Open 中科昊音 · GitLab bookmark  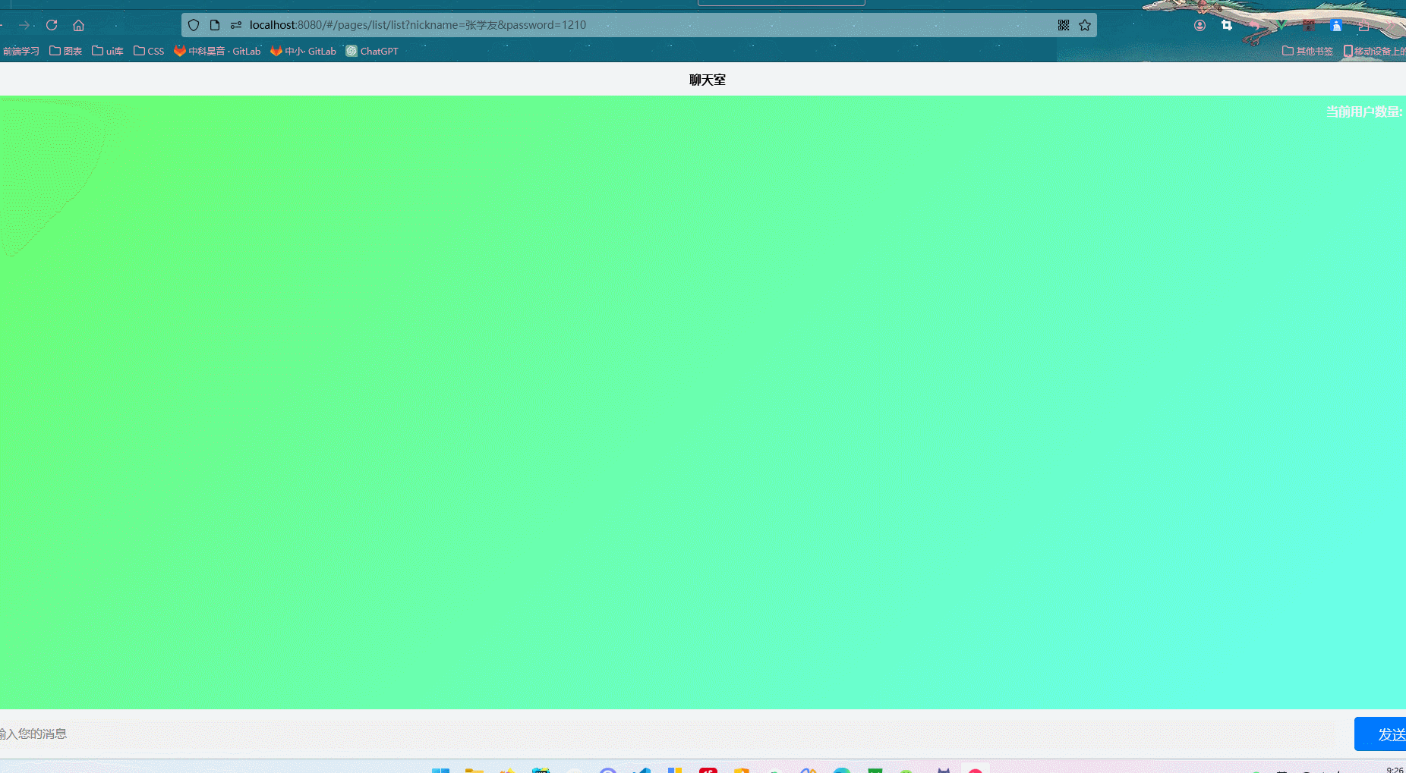(217, 51)
